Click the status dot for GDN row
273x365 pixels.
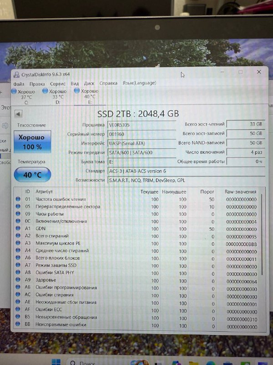click(x=18, y=229)
